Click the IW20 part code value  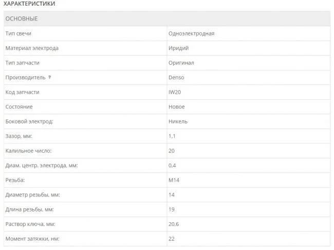[x=175, y=92]
